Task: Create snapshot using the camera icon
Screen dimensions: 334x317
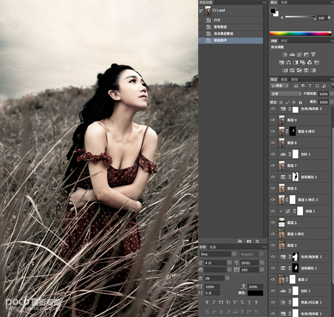Action: tap(249, 241)
